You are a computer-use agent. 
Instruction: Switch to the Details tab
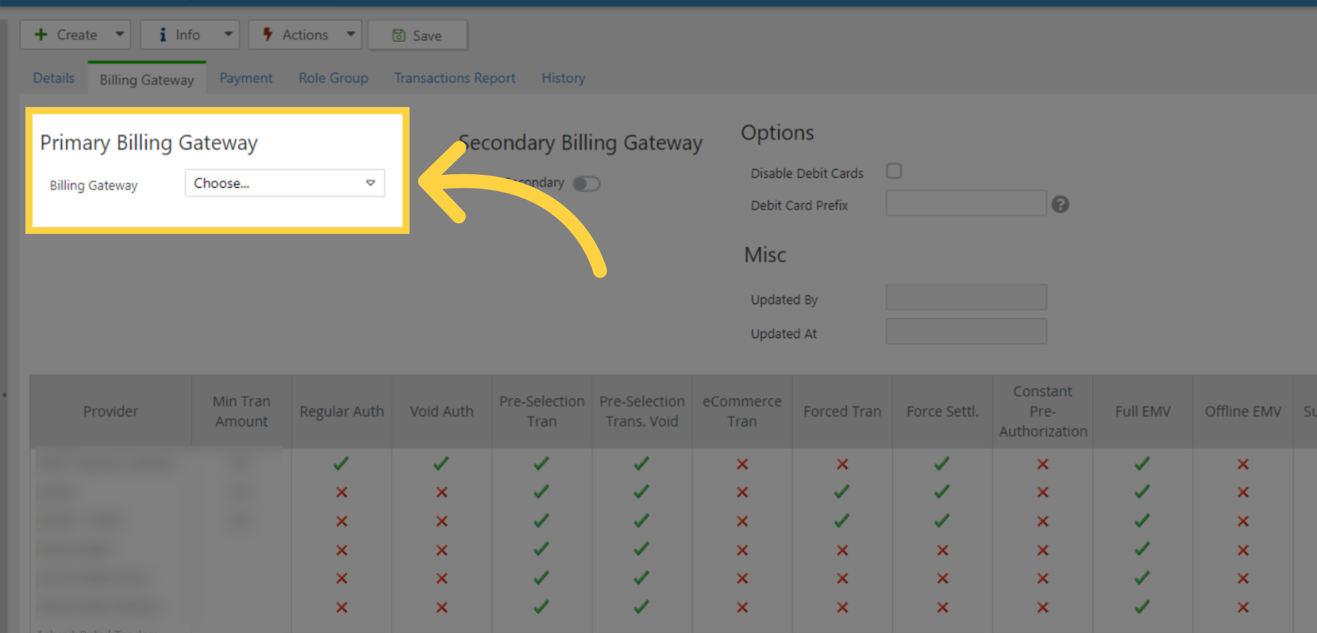tap(54, 78)
